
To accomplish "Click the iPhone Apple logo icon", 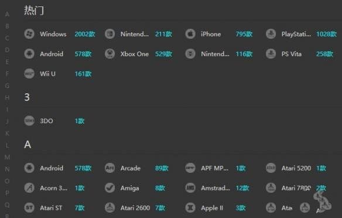I will click(x=190, y=34).
